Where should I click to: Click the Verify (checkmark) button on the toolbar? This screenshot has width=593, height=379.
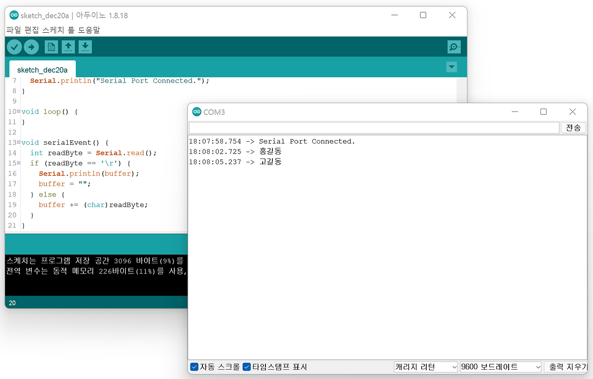pyautogui.click(x=14, y=47)
